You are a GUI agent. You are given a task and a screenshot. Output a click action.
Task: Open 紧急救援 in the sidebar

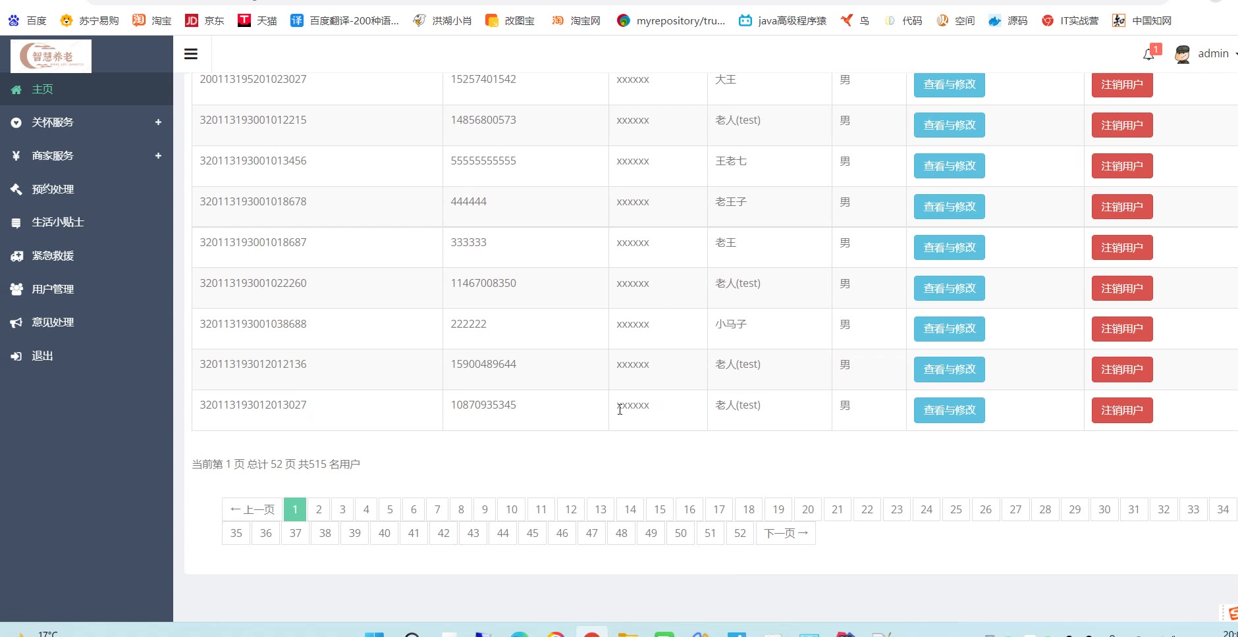[x=86, y=256]
